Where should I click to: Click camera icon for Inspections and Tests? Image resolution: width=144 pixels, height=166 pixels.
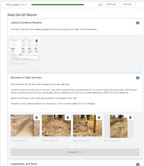138,164
